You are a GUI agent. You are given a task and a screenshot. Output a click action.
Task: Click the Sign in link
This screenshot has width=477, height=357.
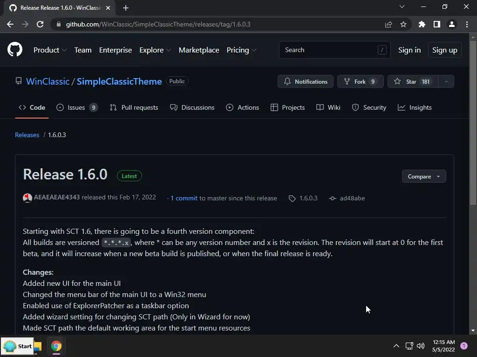point(409,50)
